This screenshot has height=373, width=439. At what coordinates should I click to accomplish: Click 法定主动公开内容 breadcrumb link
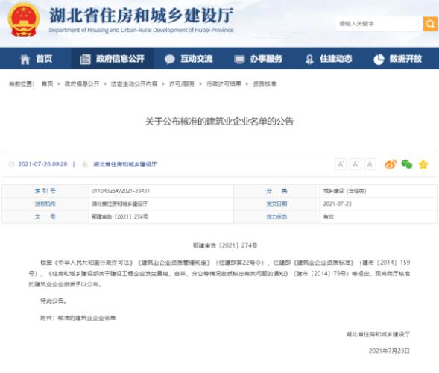click(x=134, y=84)
